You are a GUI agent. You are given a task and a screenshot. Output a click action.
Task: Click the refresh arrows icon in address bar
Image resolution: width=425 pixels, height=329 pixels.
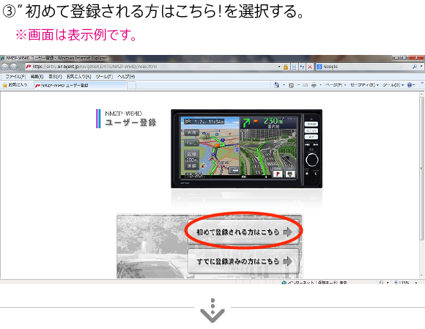pos(302,67)
